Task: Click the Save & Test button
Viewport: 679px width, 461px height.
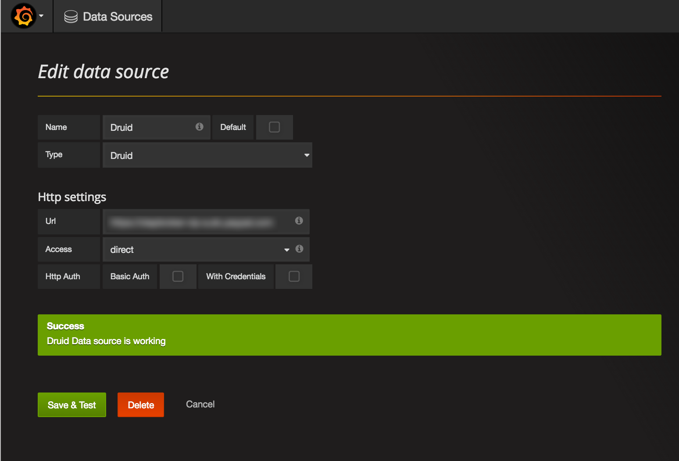Action: click(x=72, y=405)
